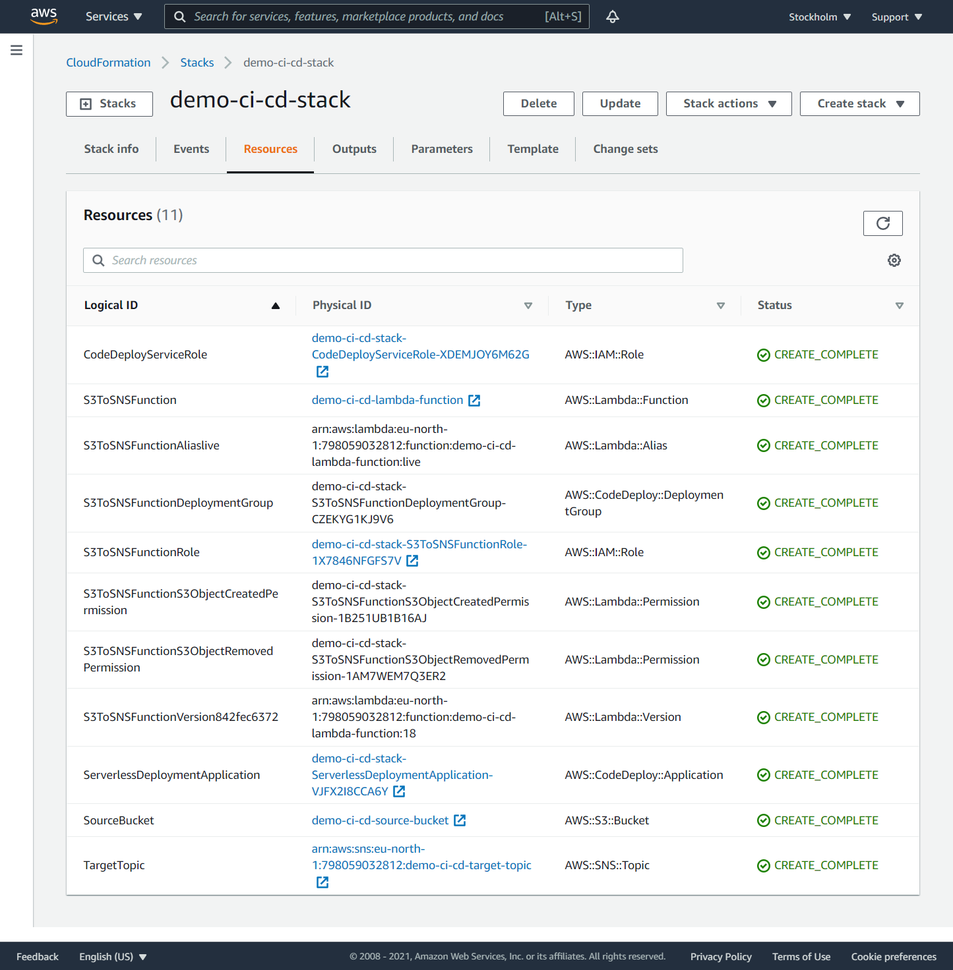Switch to the Stack info tab
953x970 pixels.
(x=111, y=149)
